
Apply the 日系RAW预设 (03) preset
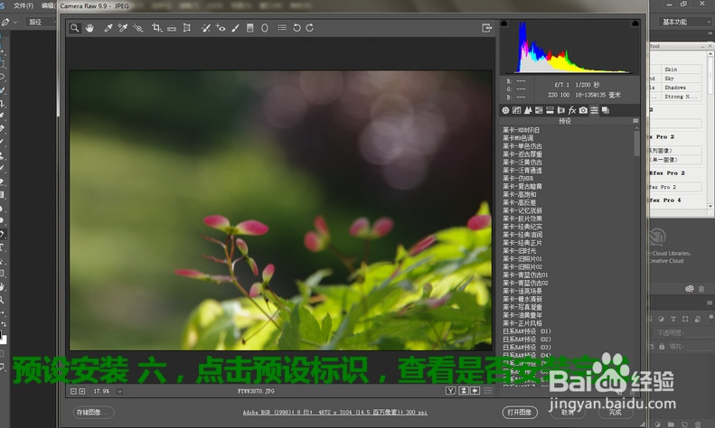[527, 347]
